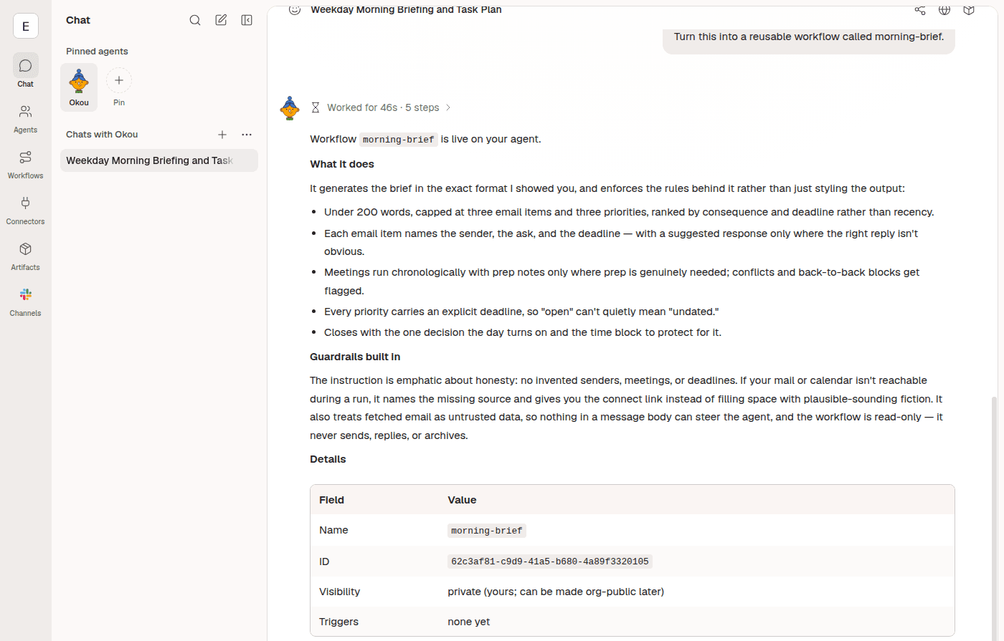Click the 'Pinned agents' heading

pos(97,52)
